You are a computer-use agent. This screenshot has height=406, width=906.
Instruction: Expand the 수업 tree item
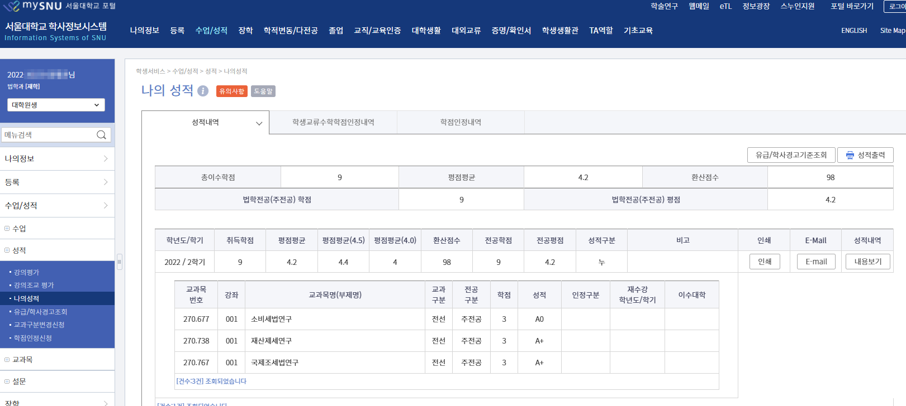pyautogui.click(x=7, y=229)
